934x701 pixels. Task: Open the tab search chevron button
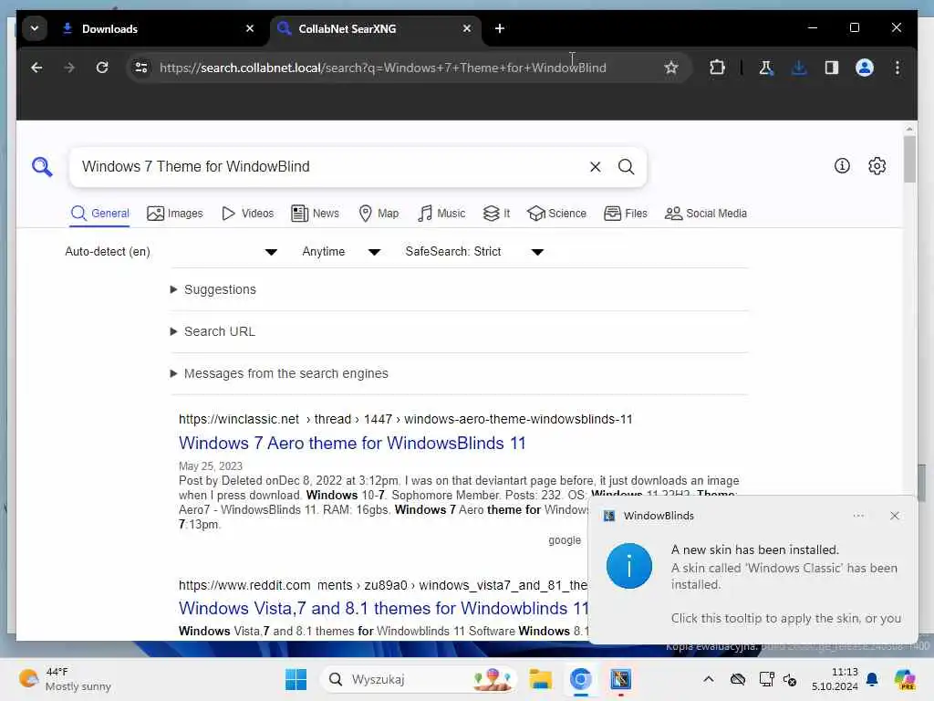click(x=35, y=28)
